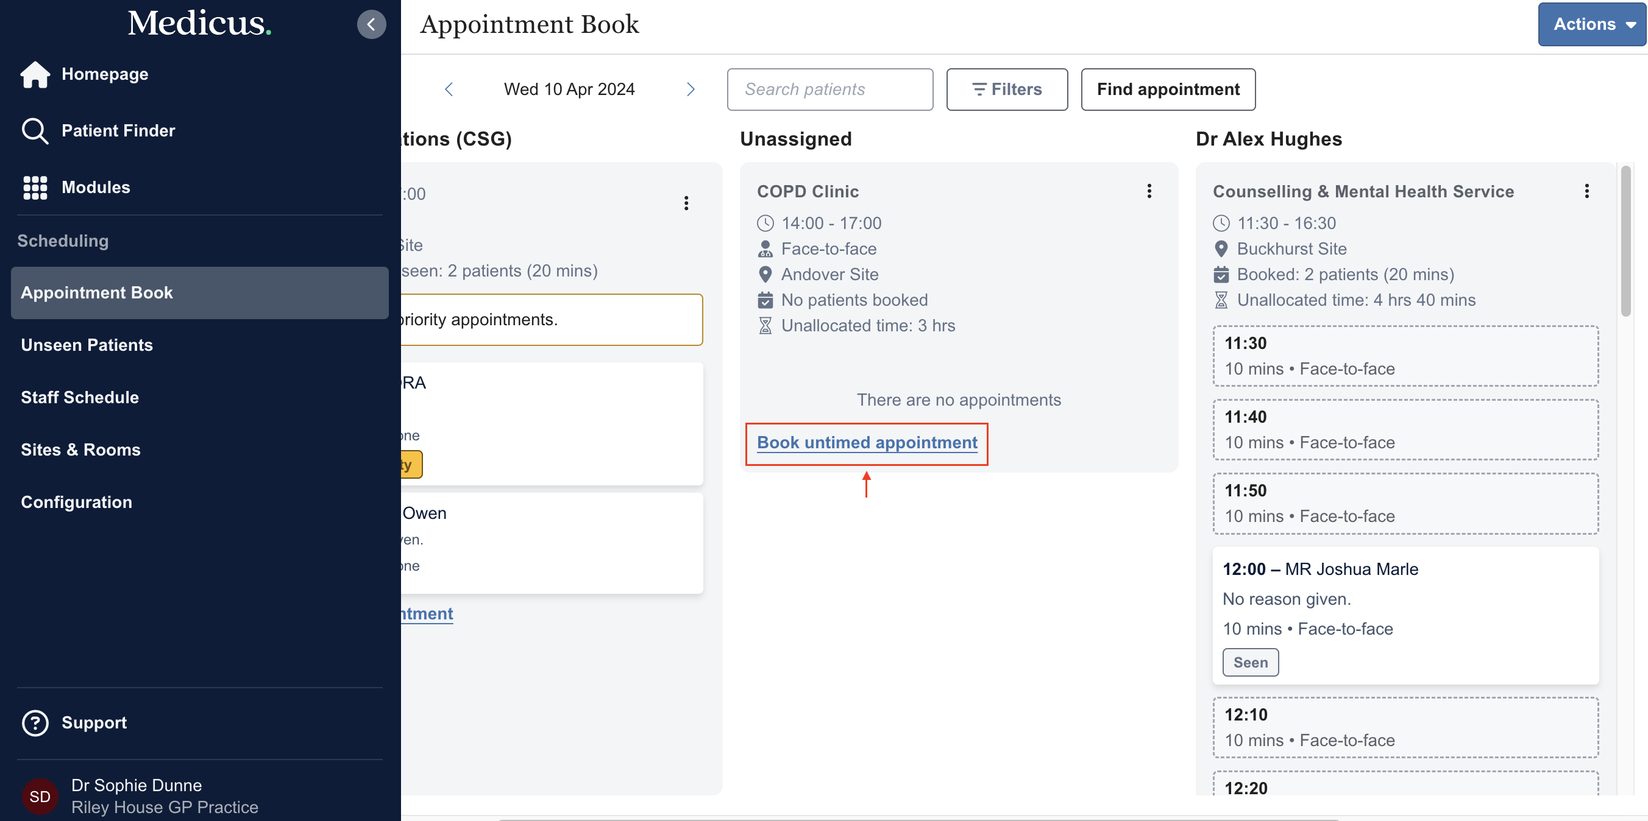This screenshot has width=1648, height=821.
Task: Go to the next day arrow
Action: pos(691,90)
